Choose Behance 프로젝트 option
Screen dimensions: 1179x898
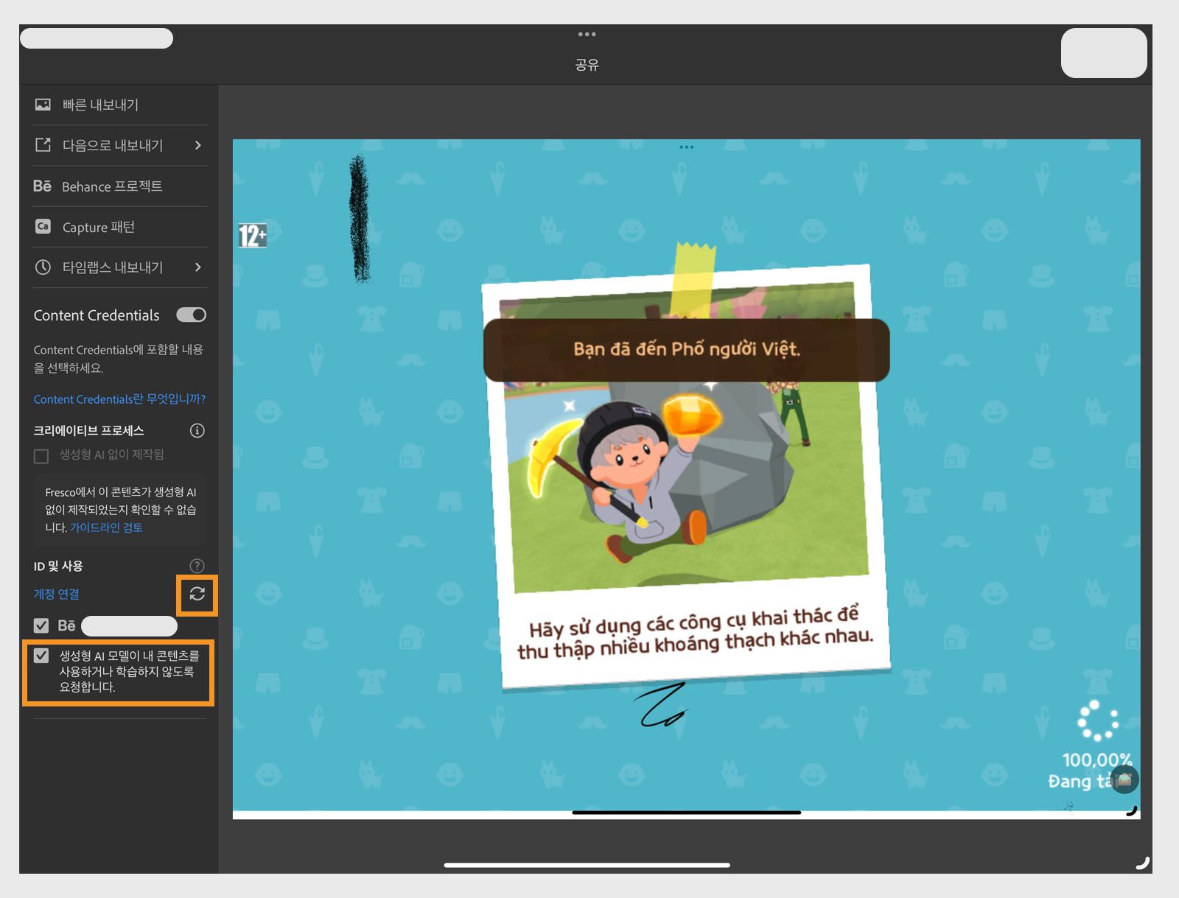(x=121, y=186)
